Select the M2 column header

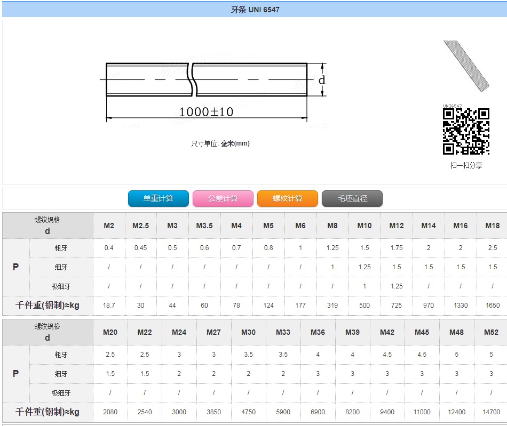(109, 226)
